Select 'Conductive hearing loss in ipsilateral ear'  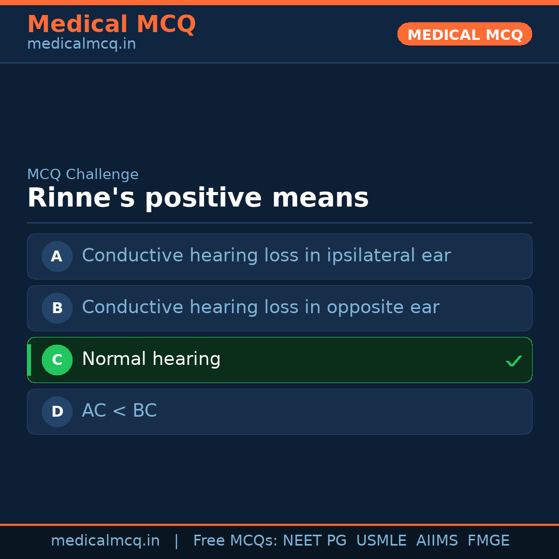coord(266,256)
